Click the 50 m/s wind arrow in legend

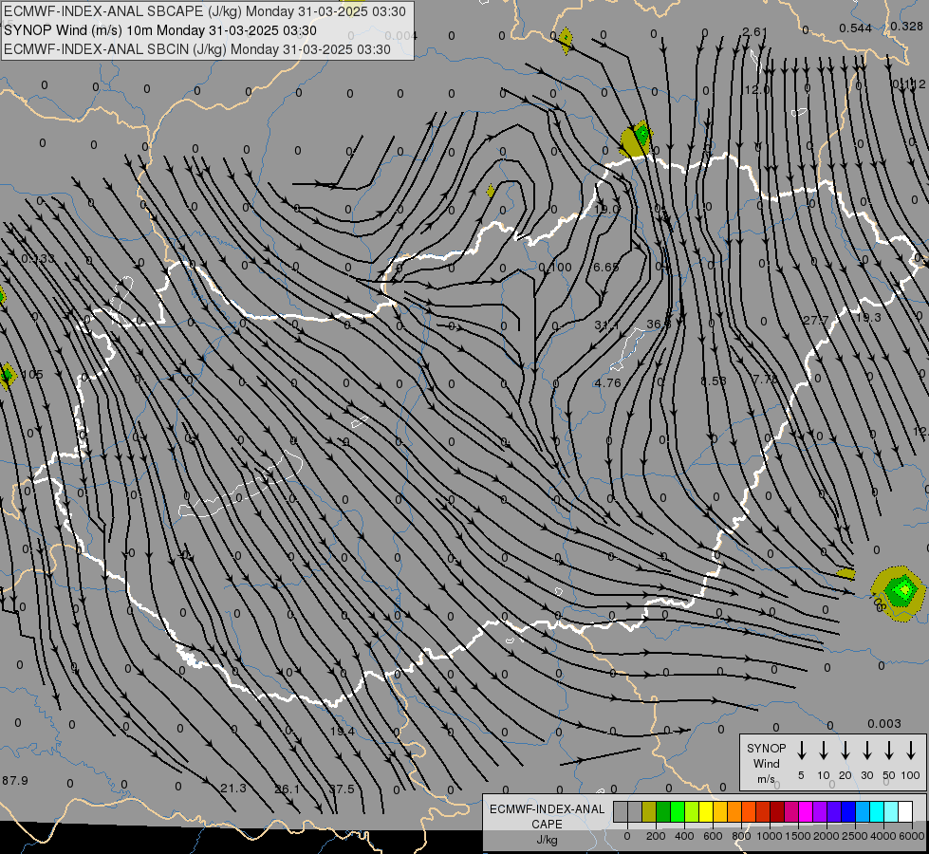tap(889, 751)
